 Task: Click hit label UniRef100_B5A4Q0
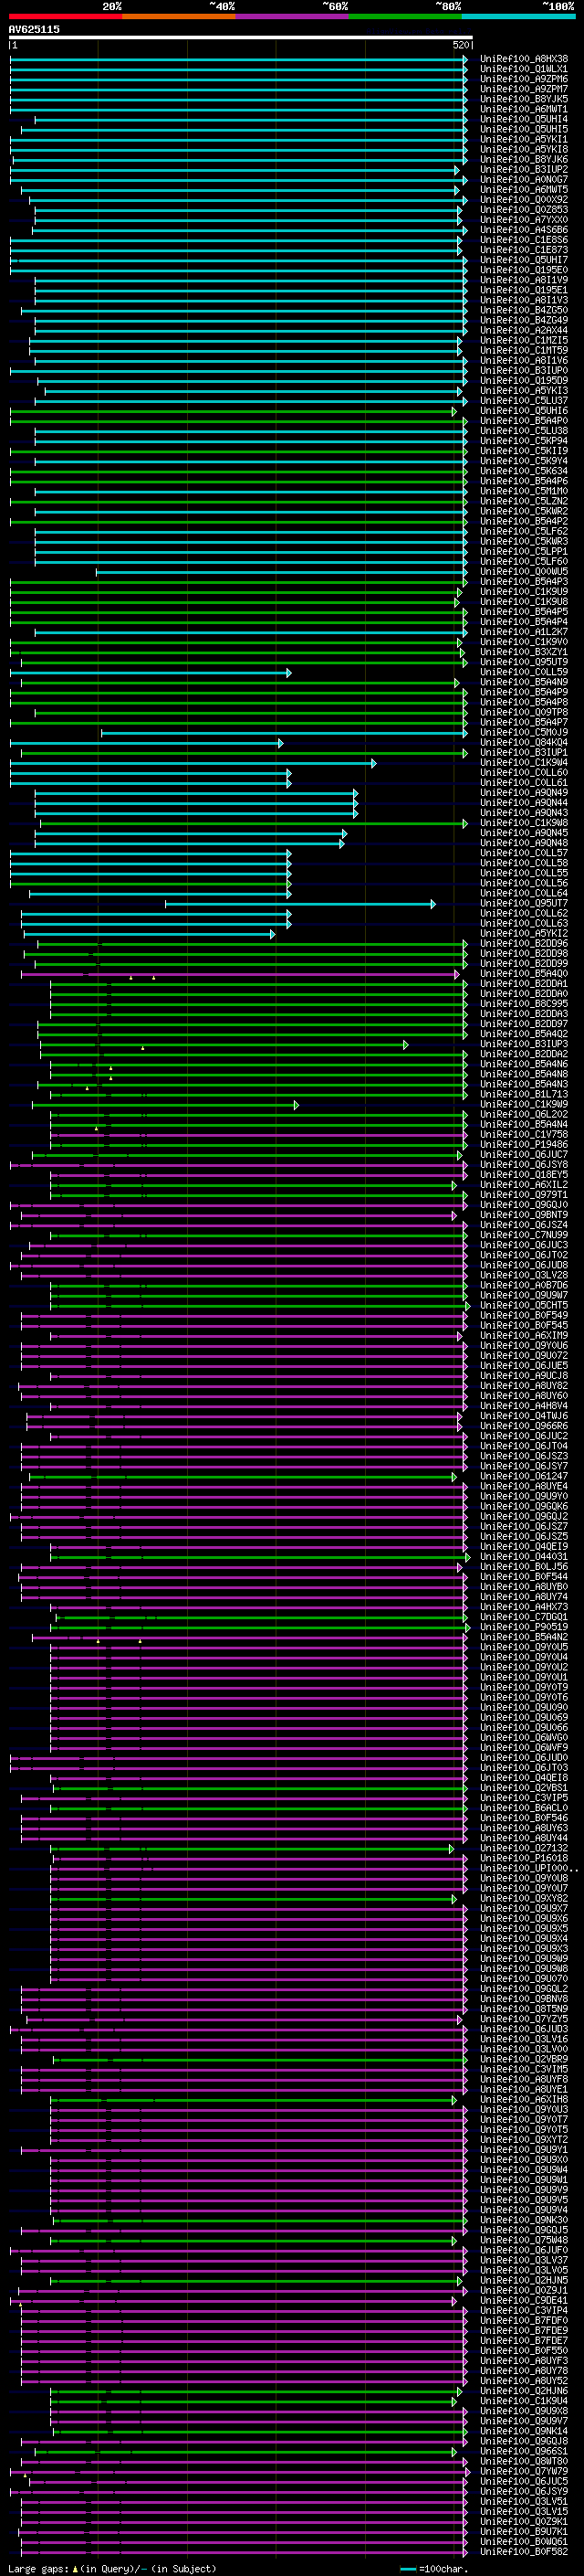pyautogui.click(x=524, y=974)
